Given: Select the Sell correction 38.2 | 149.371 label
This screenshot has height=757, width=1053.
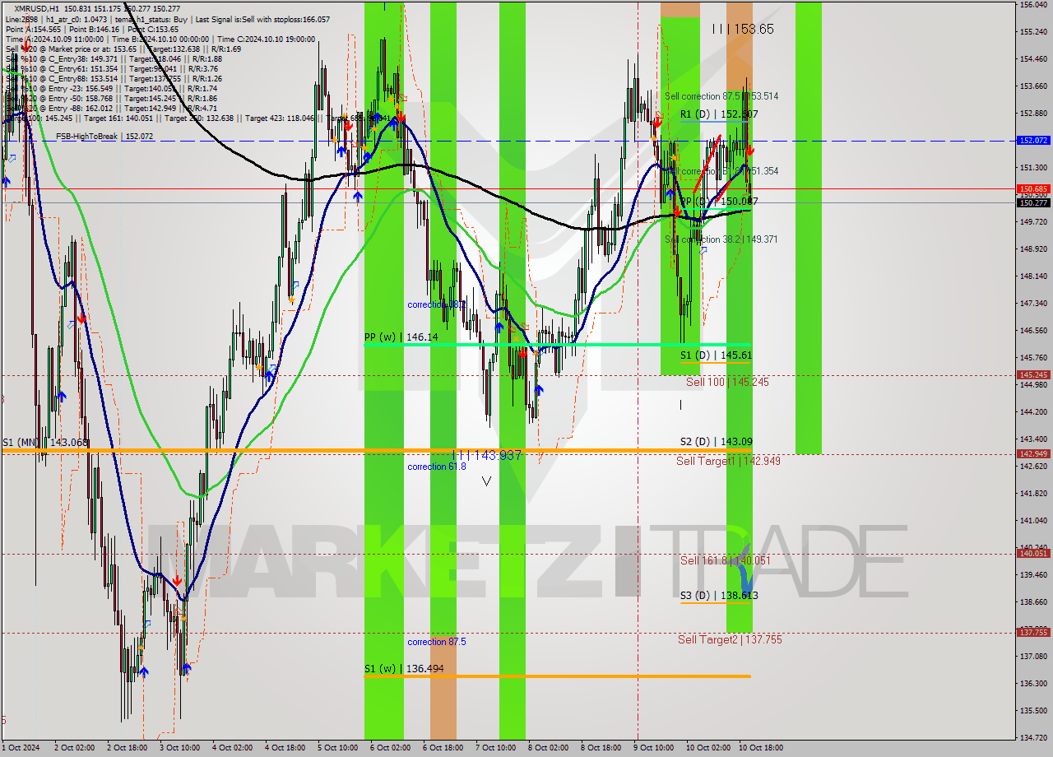Looking at the screenshot, I should click(x=721, y=239).
